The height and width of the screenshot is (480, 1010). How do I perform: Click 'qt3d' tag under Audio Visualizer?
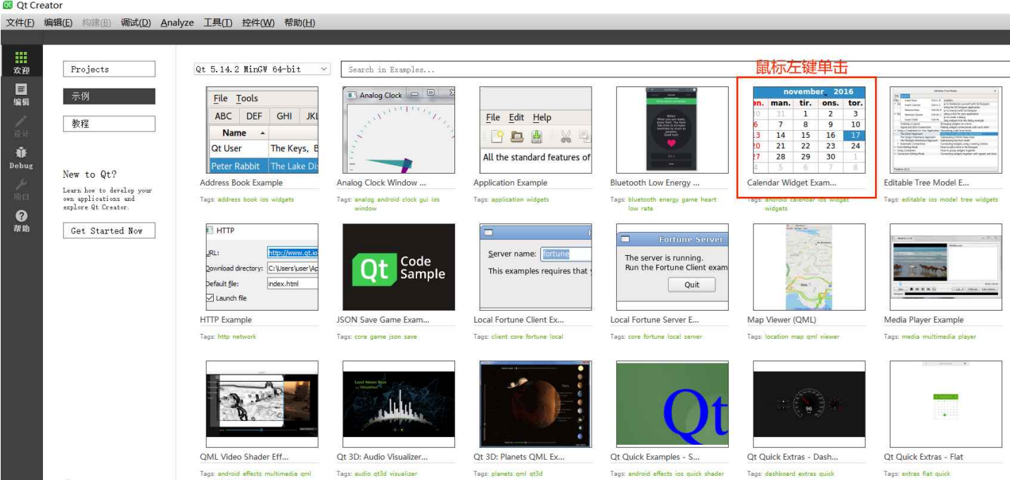point(381,474)
